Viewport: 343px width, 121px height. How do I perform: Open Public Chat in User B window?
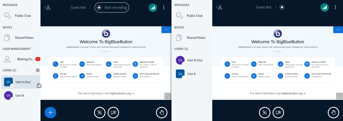tap(192, 16)
